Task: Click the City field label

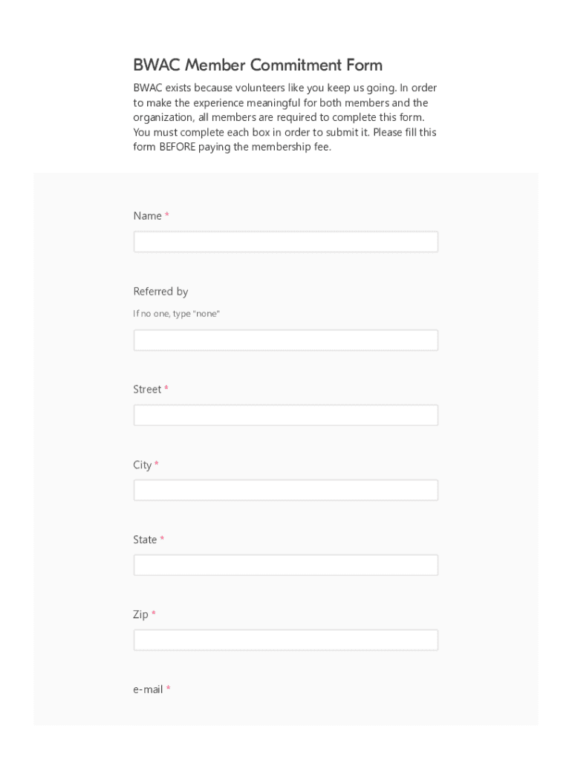Action: tap(142, 465)
